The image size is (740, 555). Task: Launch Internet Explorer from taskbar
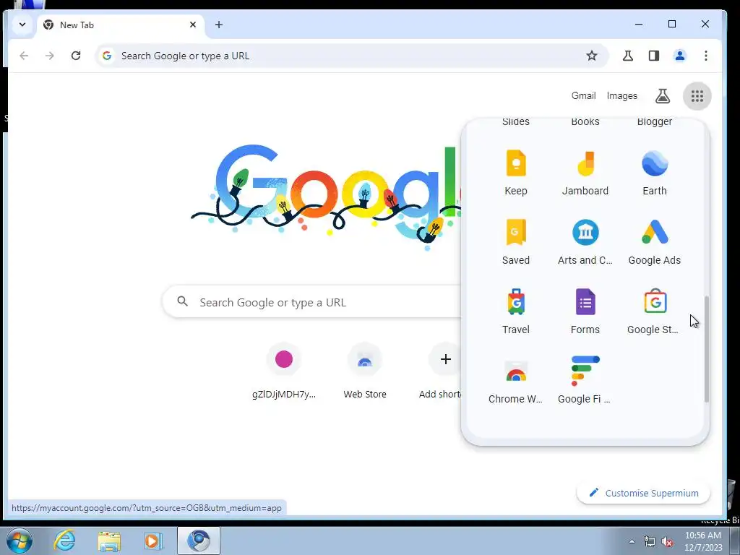pos(64,541)
